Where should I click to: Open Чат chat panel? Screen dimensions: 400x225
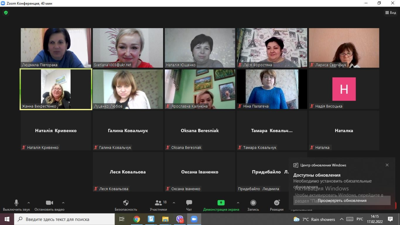(189, 205)
